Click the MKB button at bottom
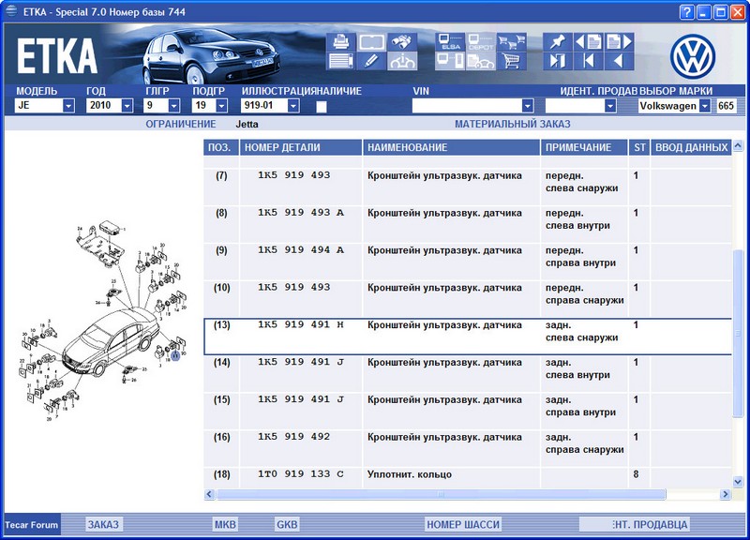 click(225, 524)
